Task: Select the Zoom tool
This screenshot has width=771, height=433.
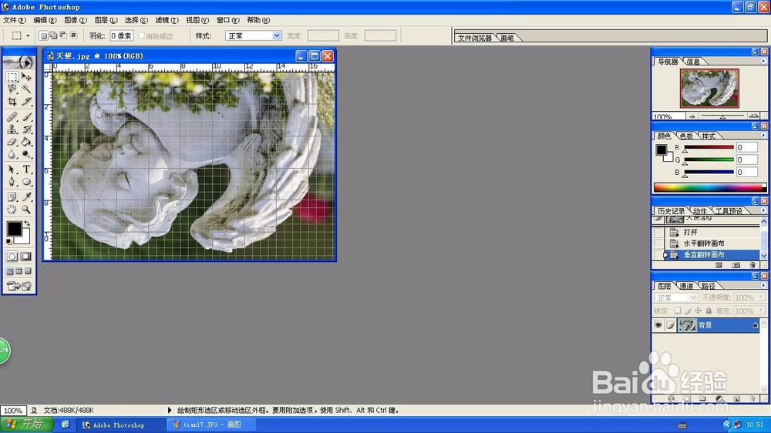Action: click(x=26, y=210)
